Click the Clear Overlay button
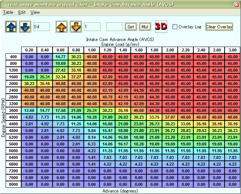241x194 pixels. point(219,27)
